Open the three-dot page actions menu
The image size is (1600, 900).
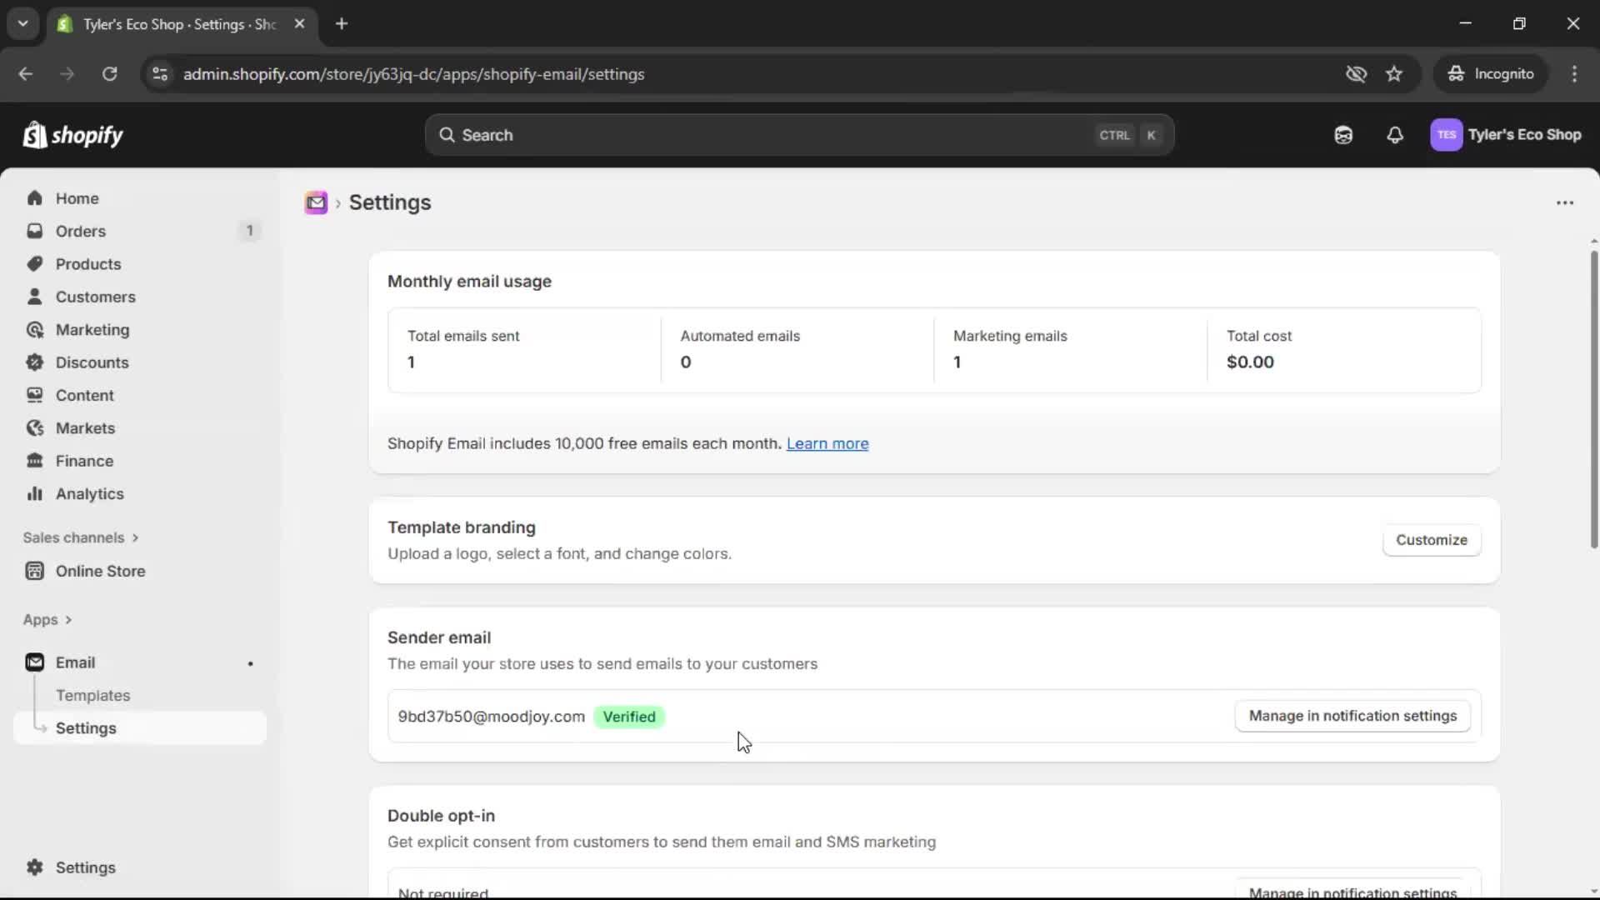coord(1564,202)
